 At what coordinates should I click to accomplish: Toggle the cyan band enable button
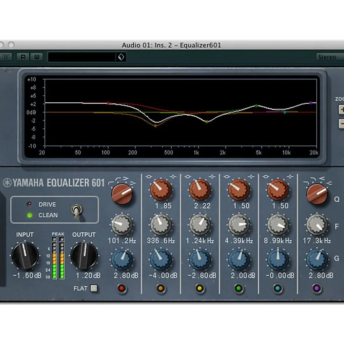(x=278, y=288)
